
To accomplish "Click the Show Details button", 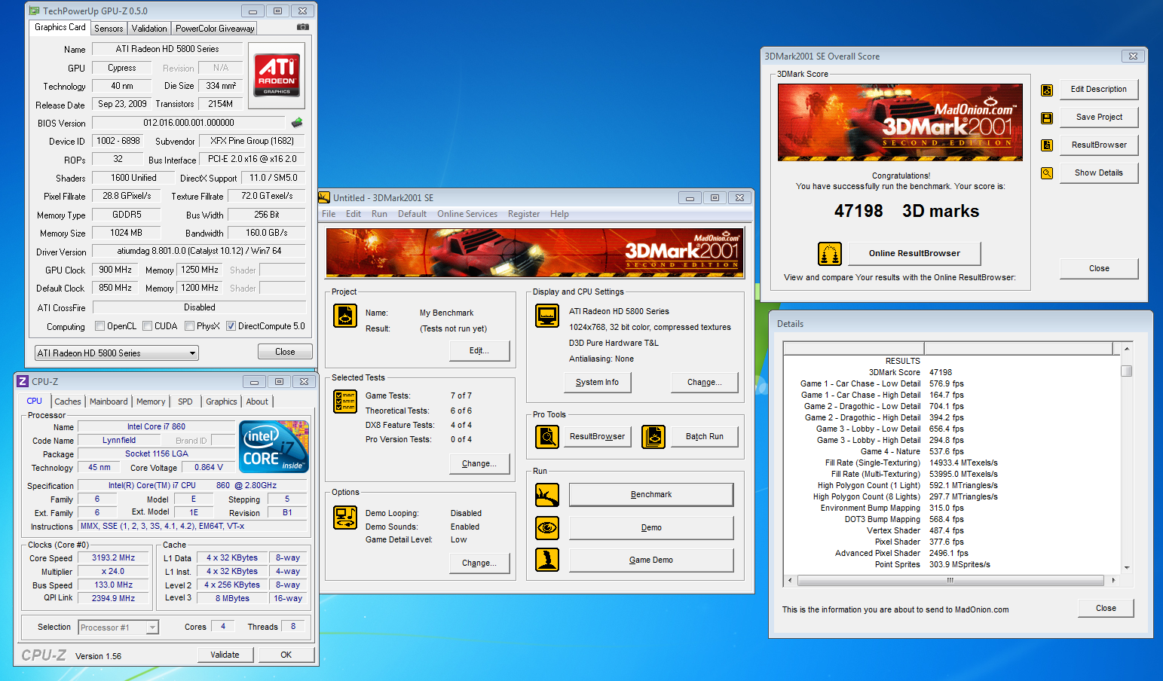I will pyautogui.click(x=1099, y=173).
